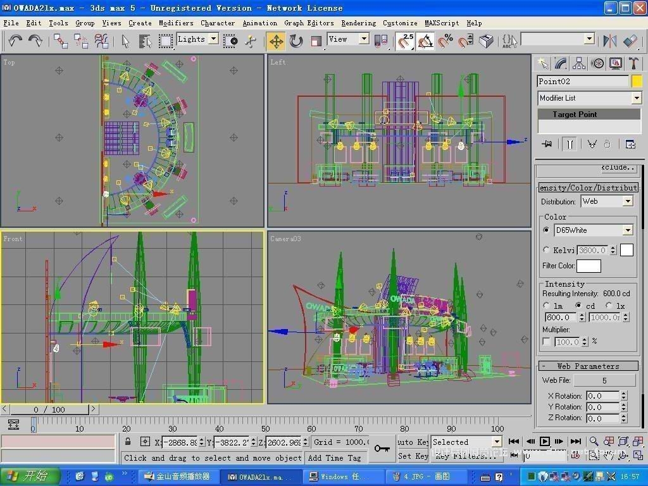This screenshot has width=648, height=486.
Task: Open the Selected key filter dropdown
Action: pyautogui.click(x=497, y=442)
